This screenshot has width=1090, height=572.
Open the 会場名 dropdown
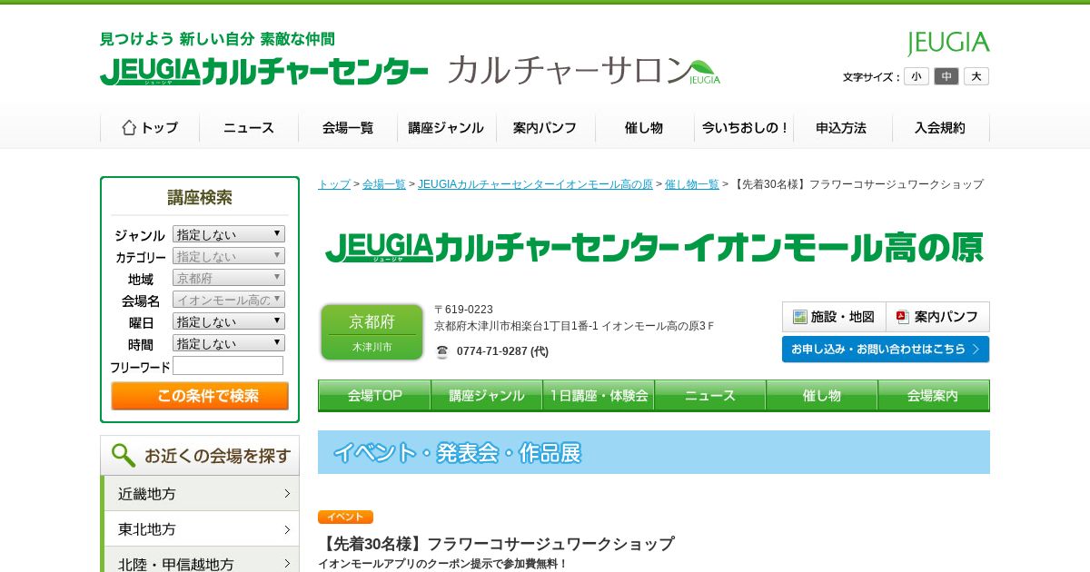coord(229,300)
